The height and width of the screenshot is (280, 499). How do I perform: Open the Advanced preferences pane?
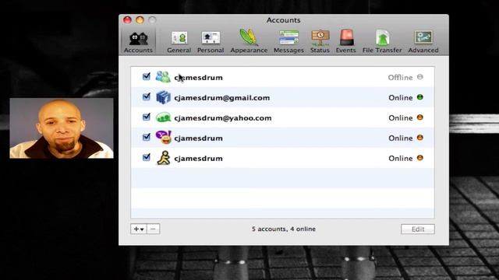point(423,42)
